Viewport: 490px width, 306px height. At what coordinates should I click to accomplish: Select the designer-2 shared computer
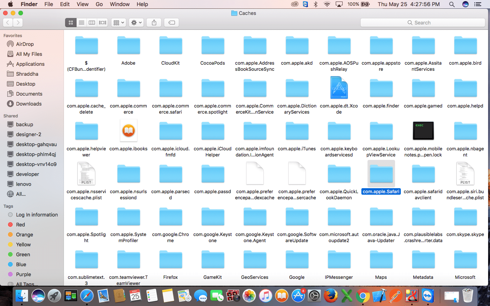[x=29, y=134]
